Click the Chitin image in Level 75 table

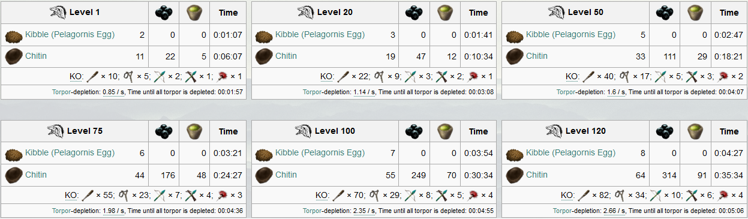tap(14, 176)
